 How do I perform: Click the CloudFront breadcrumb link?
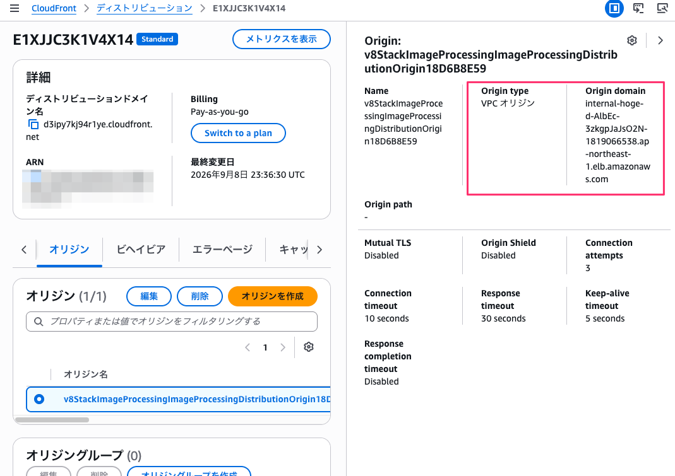[54, 8]
